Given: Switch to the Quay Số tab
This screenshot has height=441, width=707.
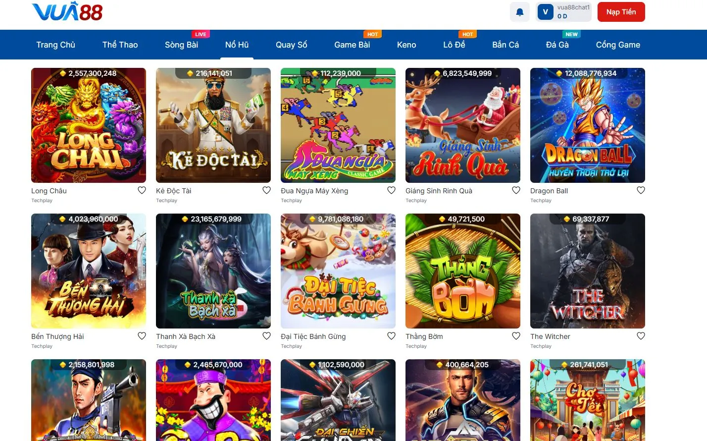Looking at the screenshot, I should [291, 45].
